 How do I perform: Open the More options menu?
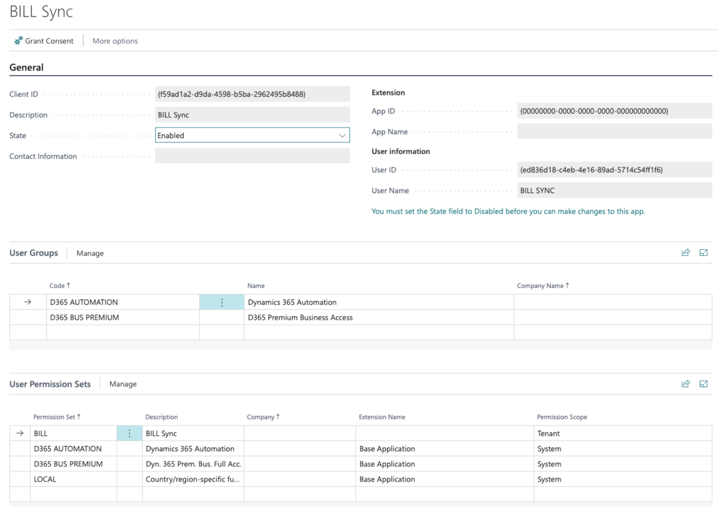[x=115, y=41]
